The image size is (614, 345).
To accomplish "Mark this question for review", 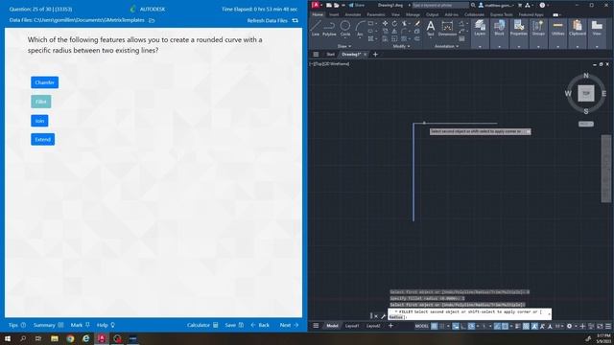I will (81, 325).
